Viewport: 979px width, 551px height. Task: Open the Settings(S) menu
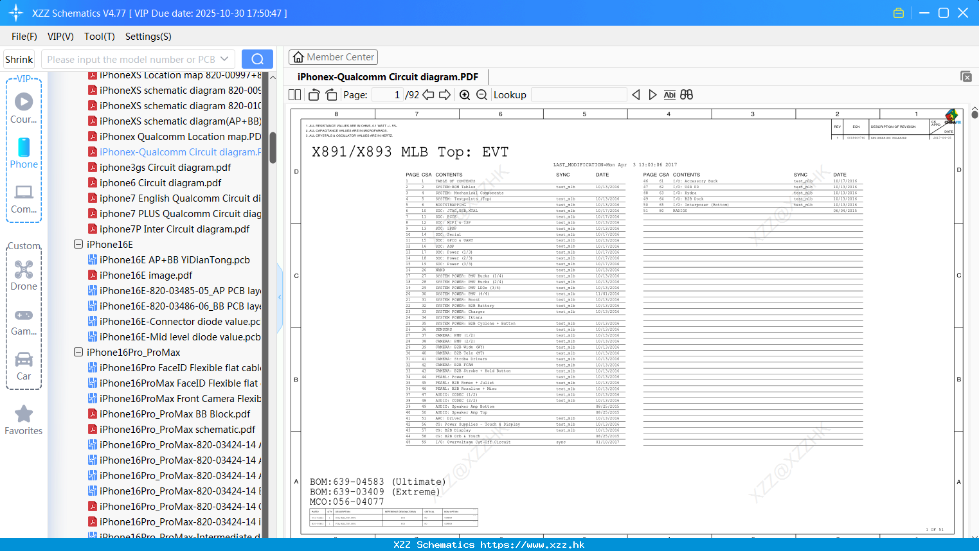148,37
